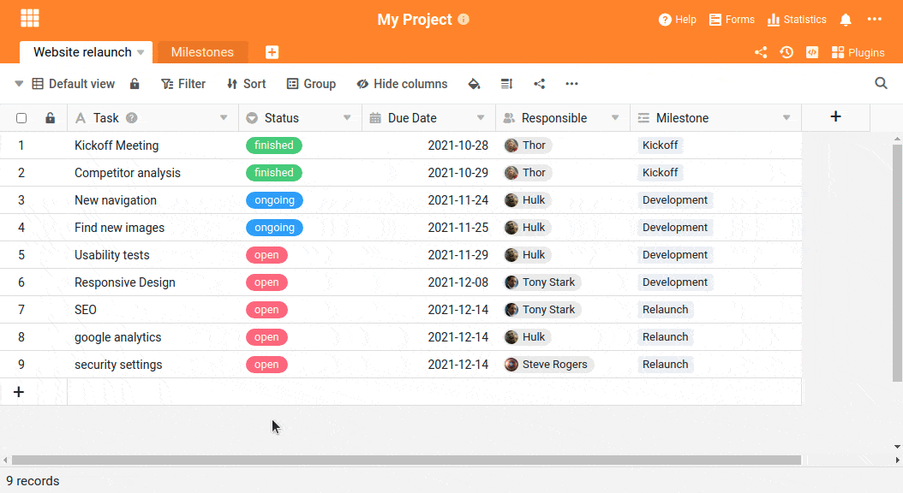
Task: Open the base history clock icon
Action: (786, 52)
